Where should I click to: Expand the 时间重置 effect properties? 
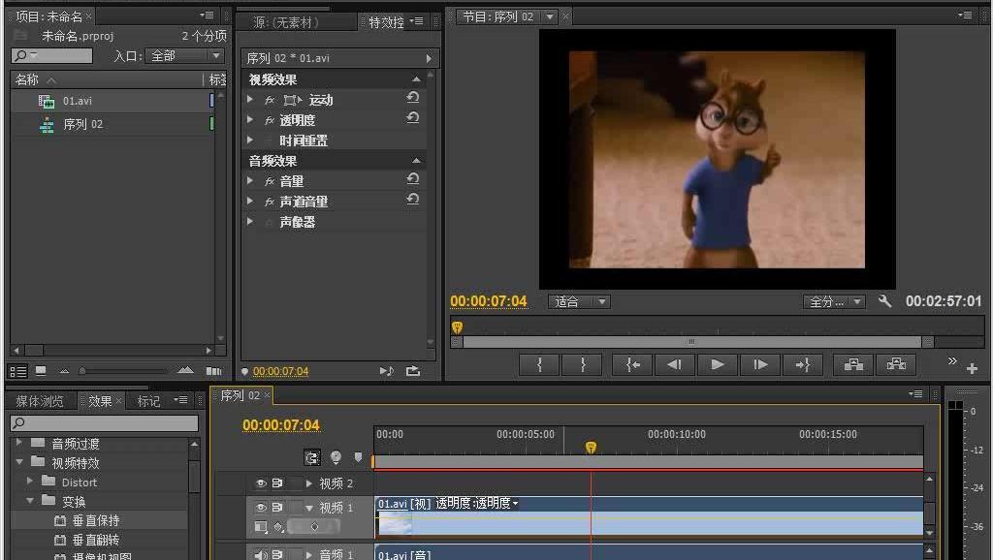pos(250,140)
